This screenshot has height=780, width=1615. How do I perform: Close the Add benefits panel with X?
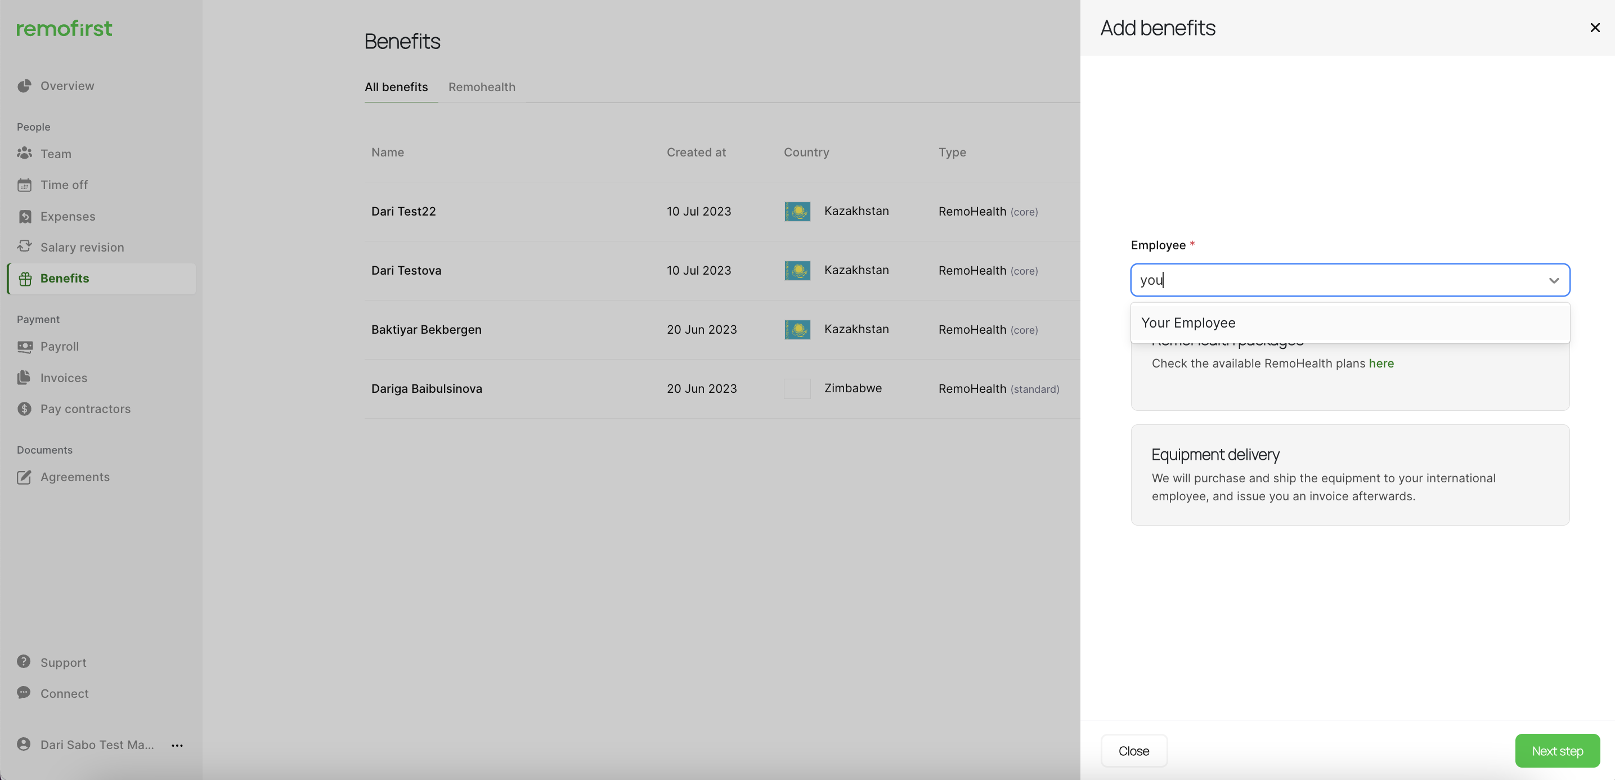[1595, 28]
